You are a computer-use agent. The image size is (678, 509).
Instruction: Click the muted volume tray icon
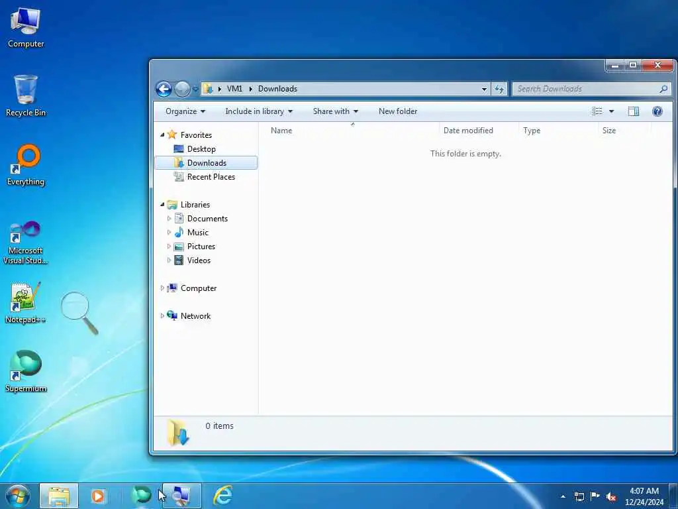611,497
